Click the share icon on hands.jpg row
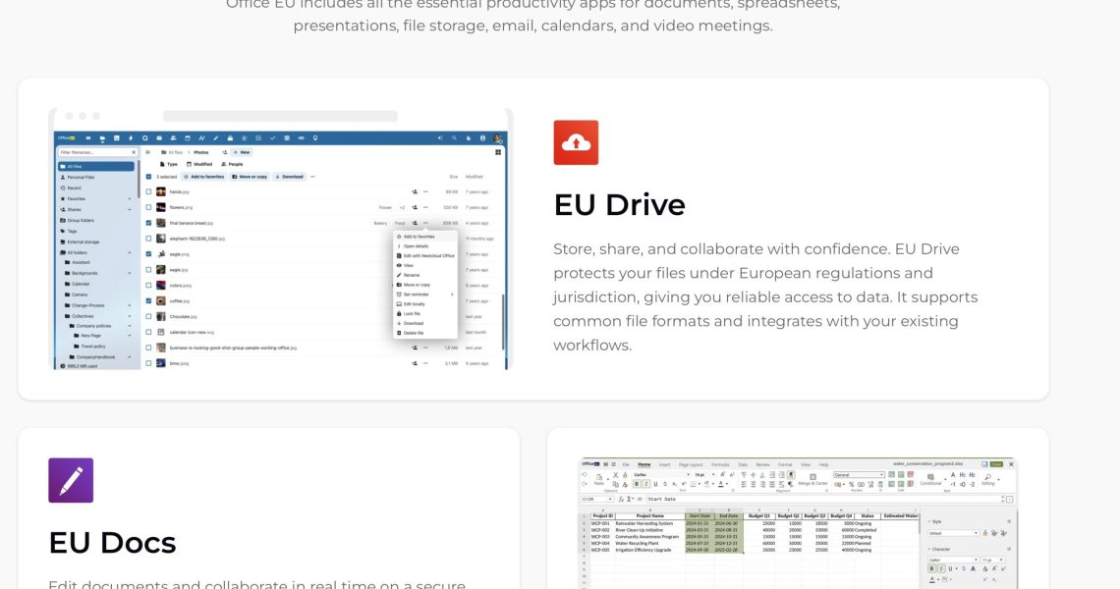Viewport: 1120px width, 589px height. tap(415, 191)
